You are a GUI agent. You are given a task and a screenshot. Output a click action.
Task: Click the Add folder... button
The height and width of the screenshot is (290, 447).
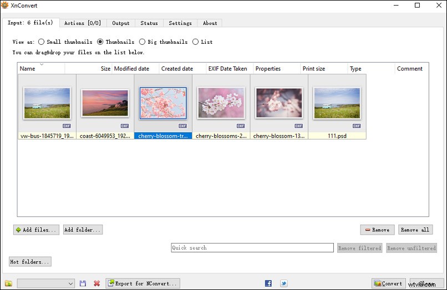(x=83, y=230)
